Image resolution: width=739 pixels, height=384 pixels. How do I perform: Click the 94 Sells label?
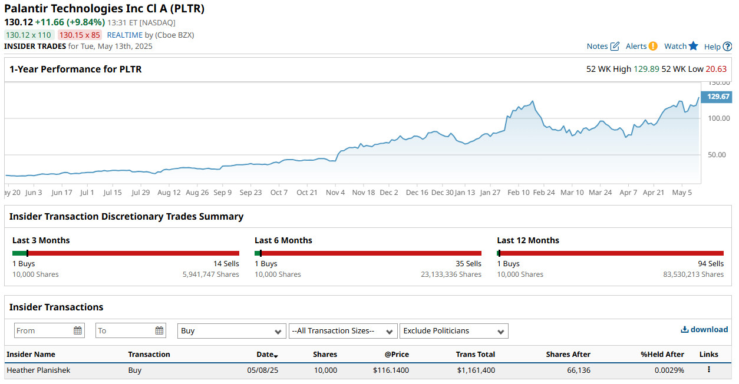click(x=711, y=264)
